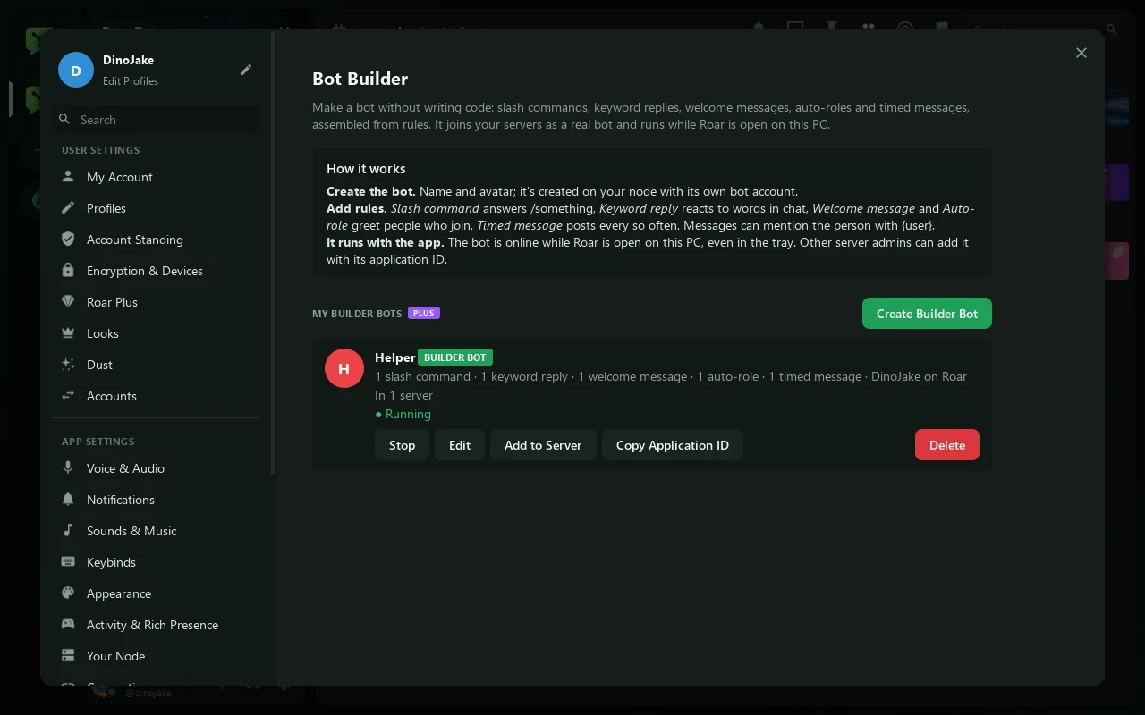
Task: Click Account Standing shield icon
Action: [68, 240]
